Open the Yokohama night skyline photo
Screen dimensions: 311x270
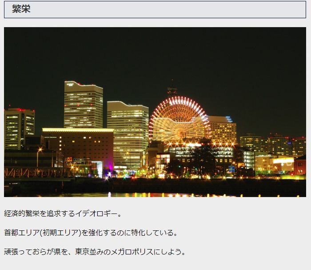155,112
